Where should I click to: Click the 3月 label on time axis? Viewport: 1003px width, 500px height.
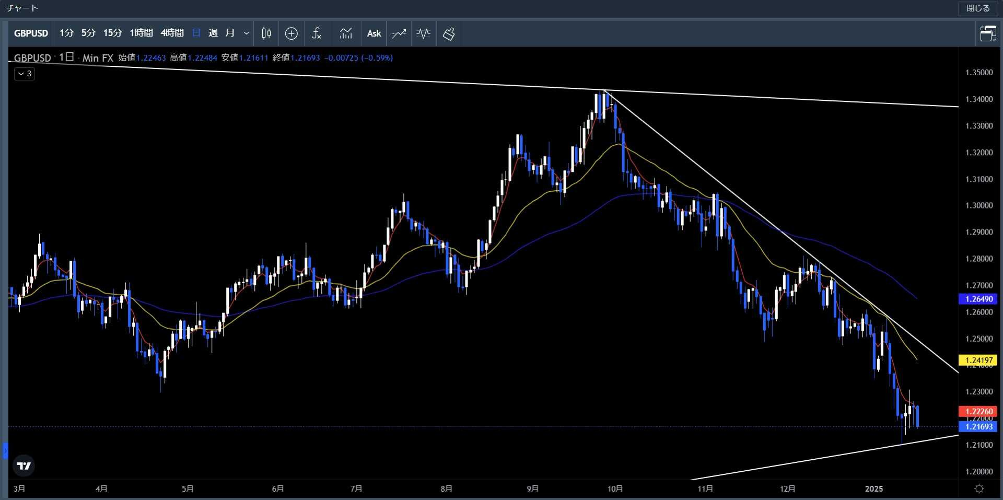pos(19,489)
